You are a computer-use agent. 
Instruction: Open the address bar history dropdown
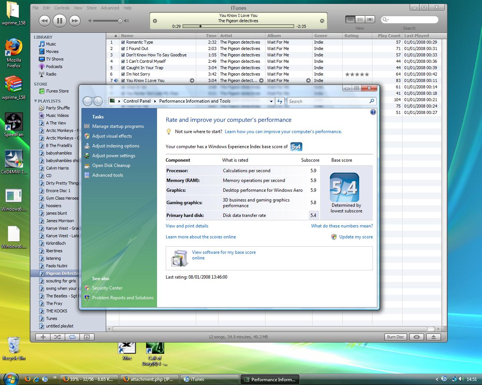point(271,101)
